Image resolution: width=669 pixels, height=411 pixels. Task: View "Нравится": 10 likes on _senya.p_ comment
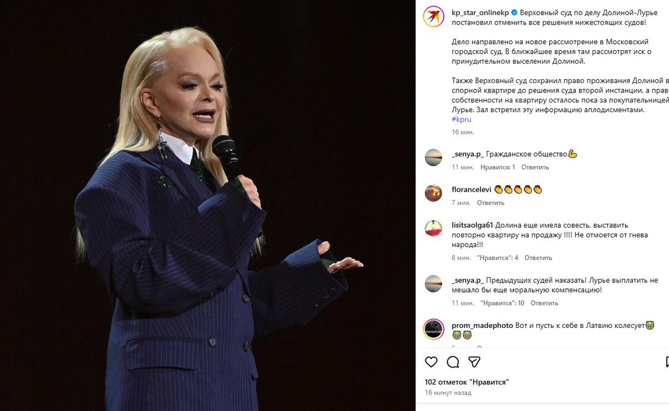point(501,303)
